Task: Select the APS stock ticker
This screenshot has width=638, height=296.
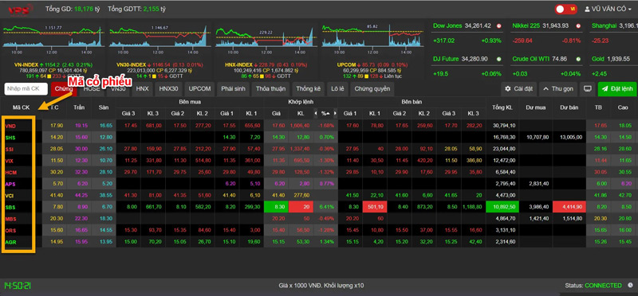Action: [10, 185]
